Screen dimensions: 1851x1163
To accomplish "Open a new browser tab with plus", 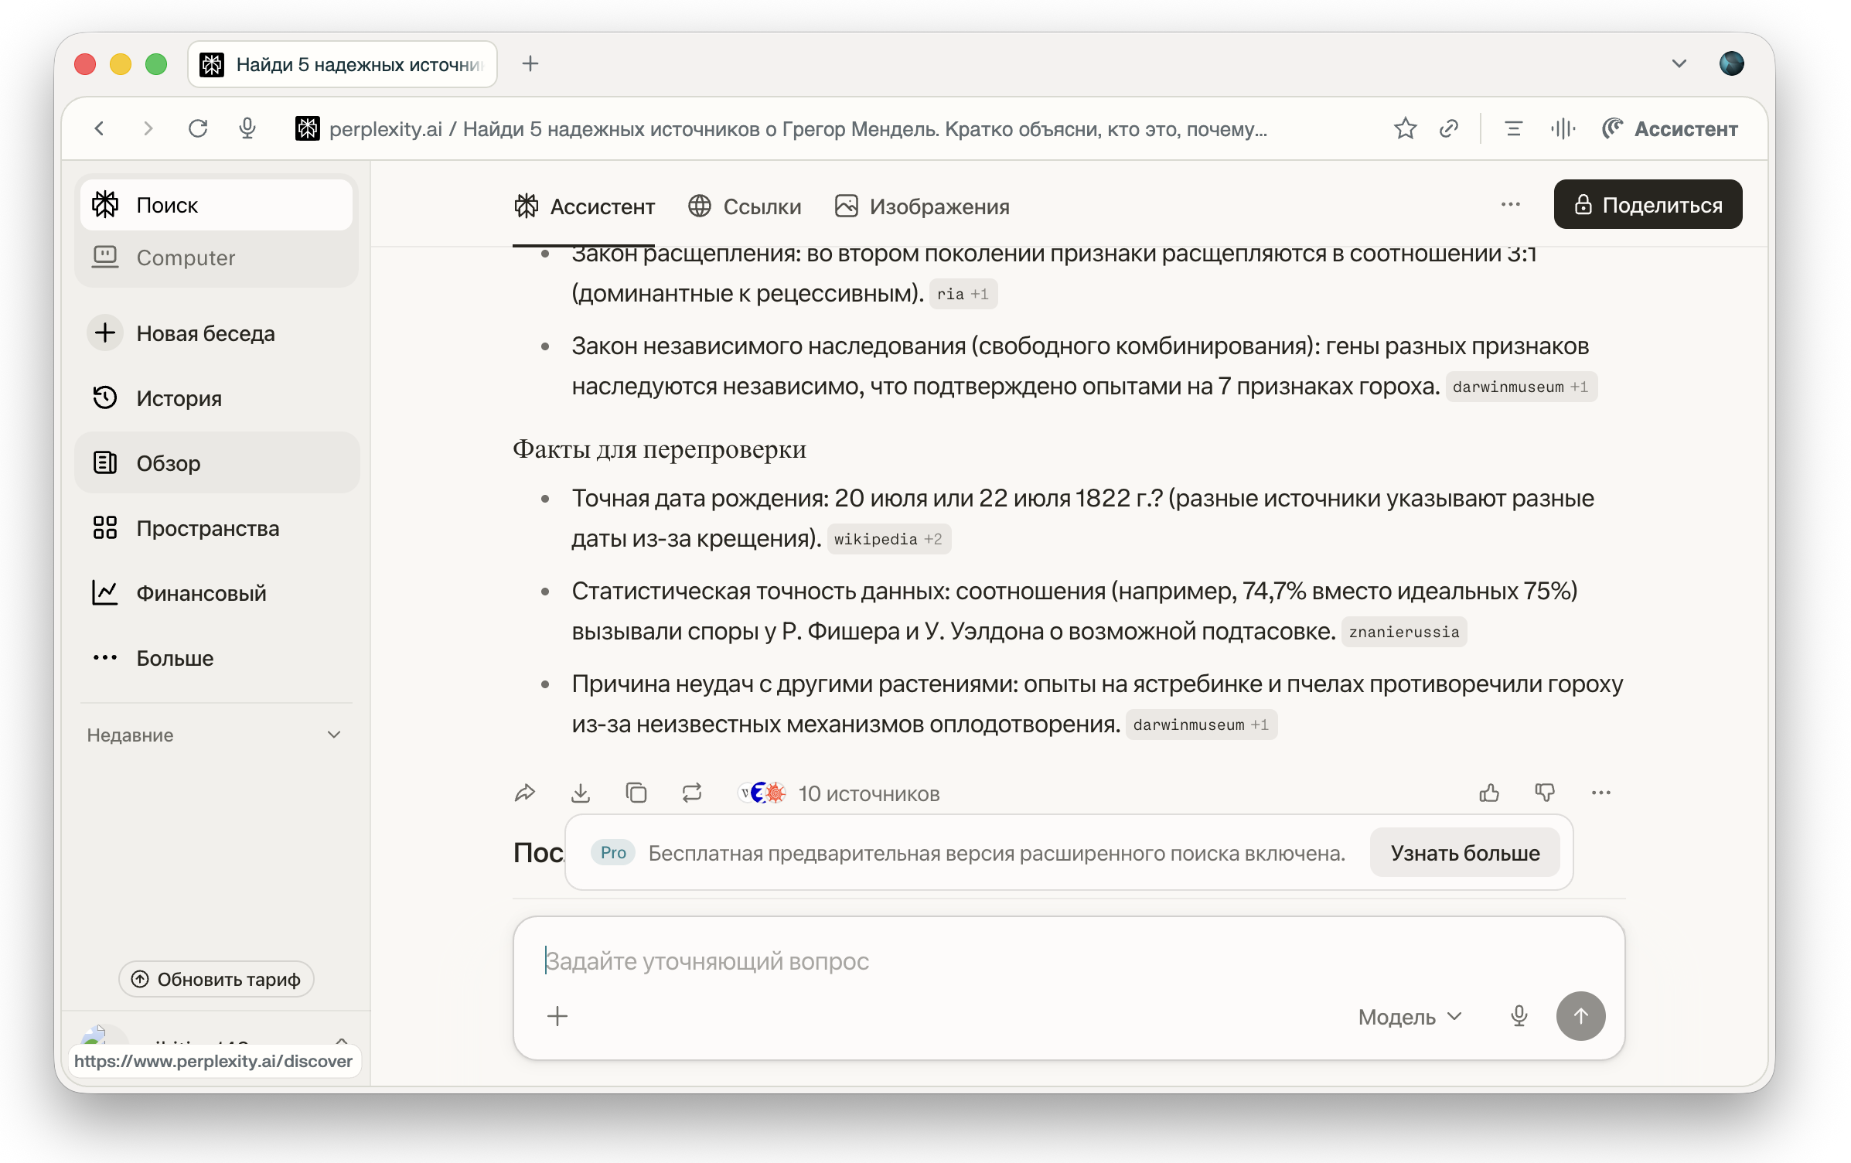I will [530, 64].
